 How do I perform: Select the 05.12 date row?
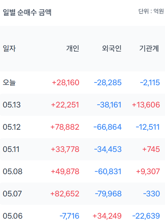(82, 127)
